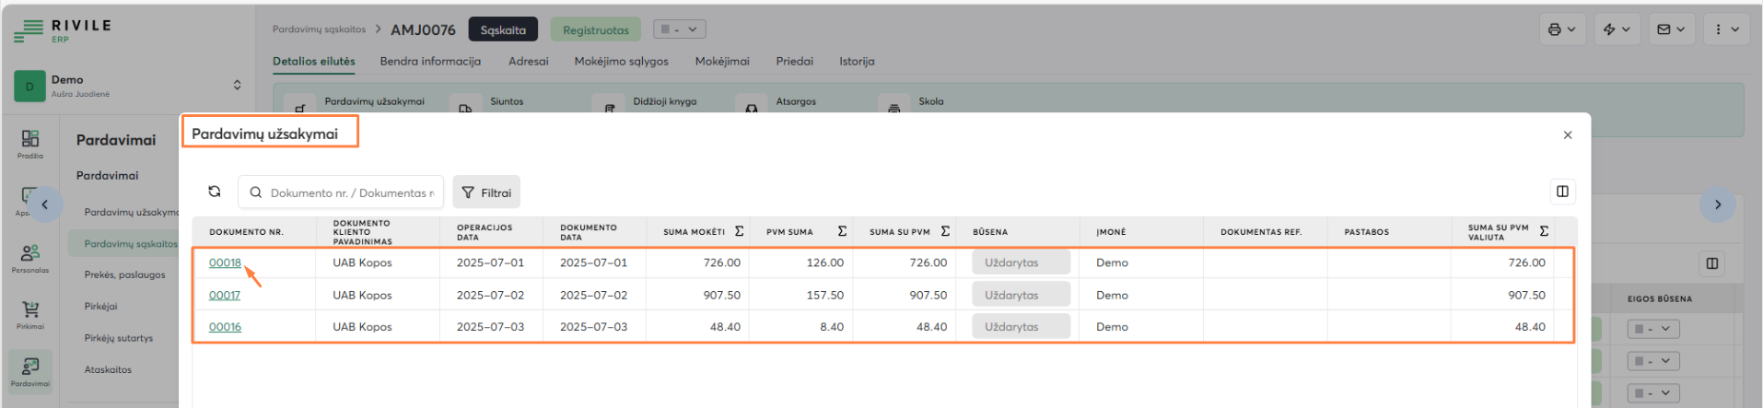Click the document number search field
The width and height of the screenshot is (1763, 408).
[350, 192]
